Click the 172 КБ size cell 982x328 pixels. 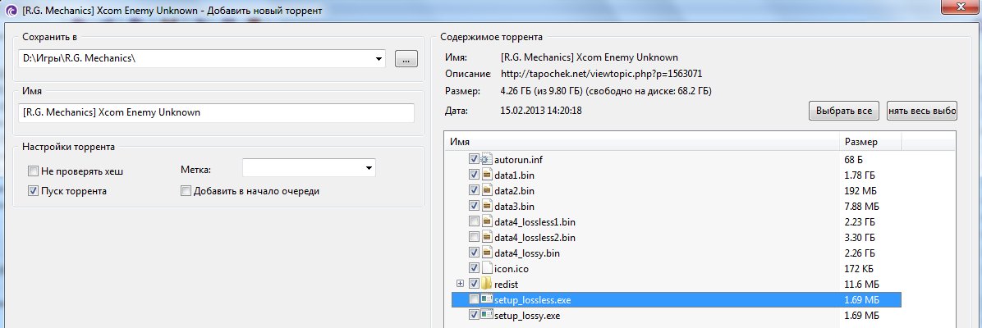coord(859,268)
